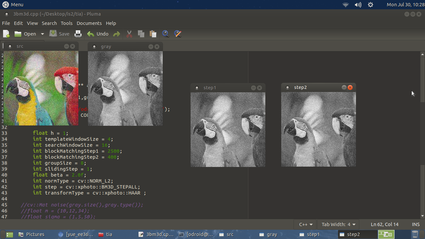This screenshot has width=425, height=239.
Task: Open the window menu dot on step2 title
Action: (288, 87)
